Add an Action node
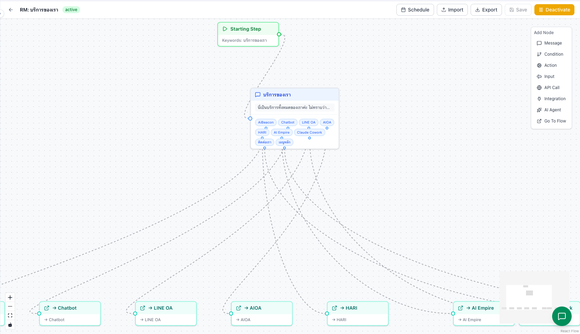This screenshot has height=334, width=580. click(x=550, y=65)
